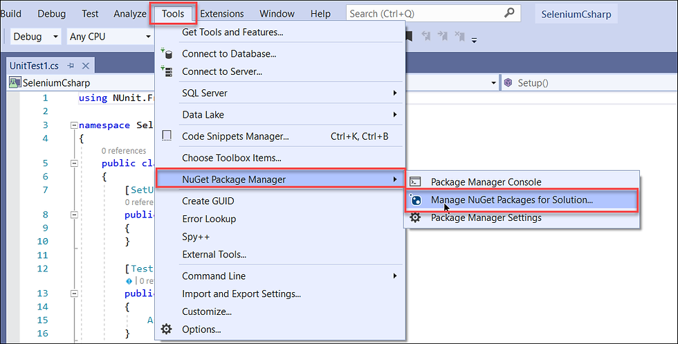
Task: Select Create GUID
Action: pos(280,201)
